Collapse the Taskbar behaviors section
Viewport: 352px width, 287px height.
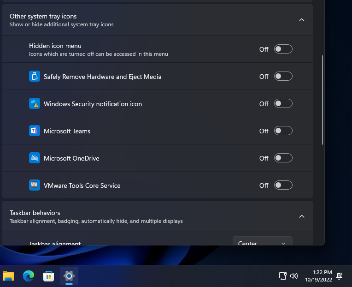click(x=302, y=216)
